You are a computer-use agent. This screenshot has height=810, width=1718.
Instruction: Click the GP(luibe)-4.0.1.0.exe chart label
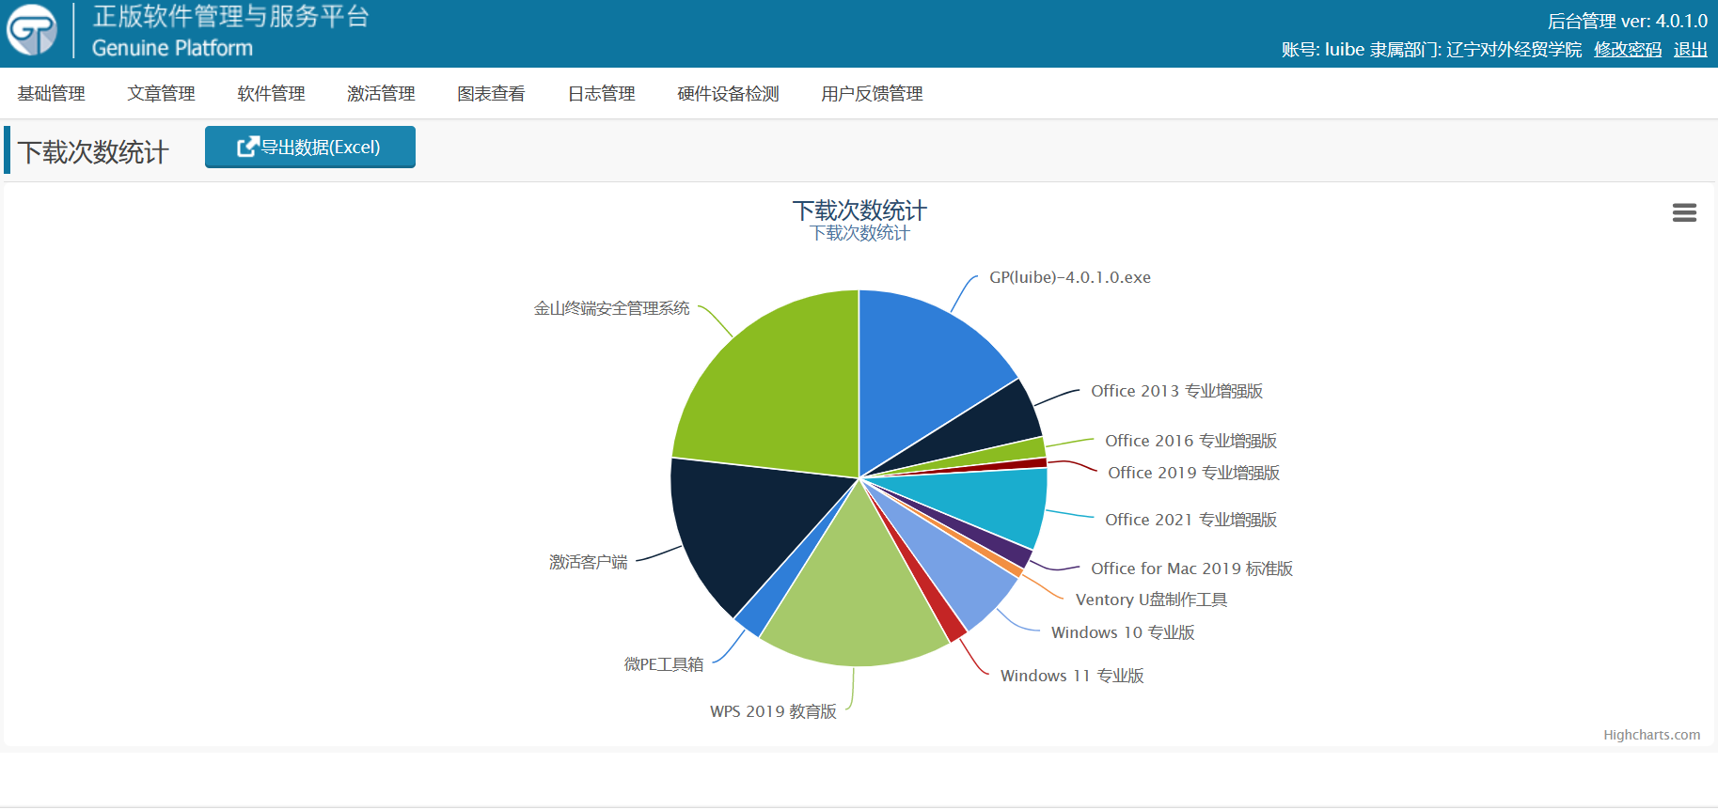[x=1070, y=277]
